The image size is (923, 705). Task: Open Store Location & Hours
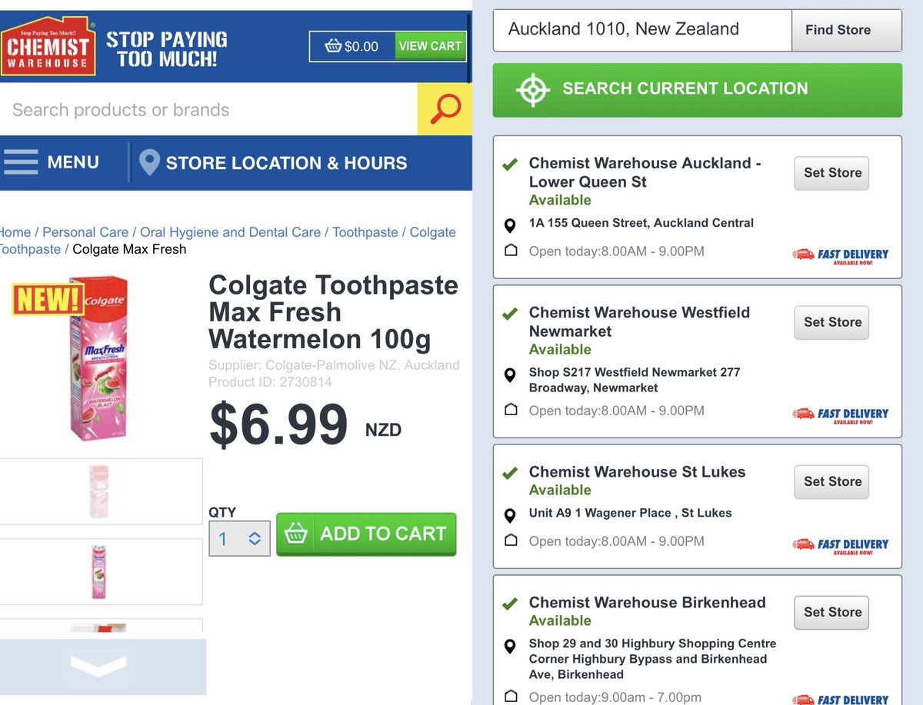286,163
